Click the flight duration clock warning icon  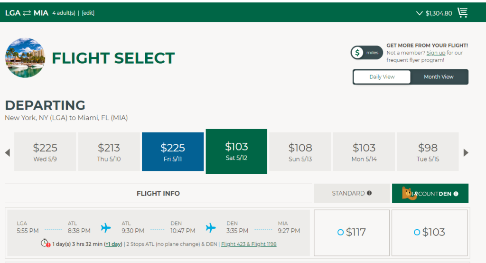point(46,244)
